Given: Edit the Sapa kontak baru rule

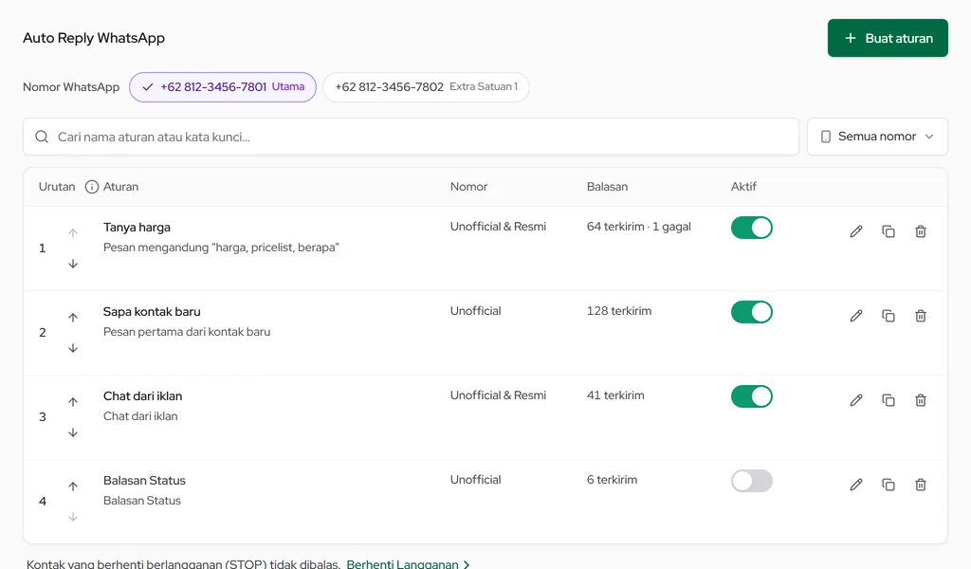Looking at the screenshot, I should [x=856, y=316].
